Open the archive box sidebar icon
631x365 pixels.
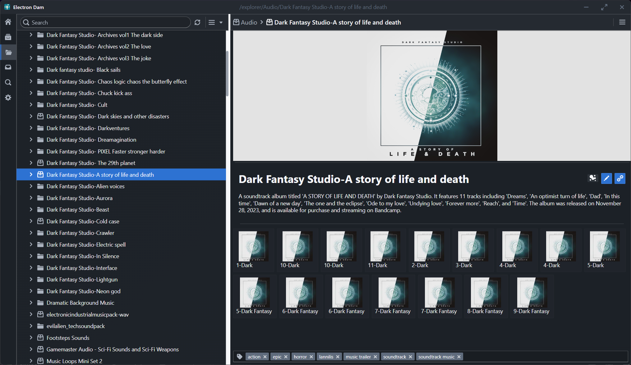[8, 37]
